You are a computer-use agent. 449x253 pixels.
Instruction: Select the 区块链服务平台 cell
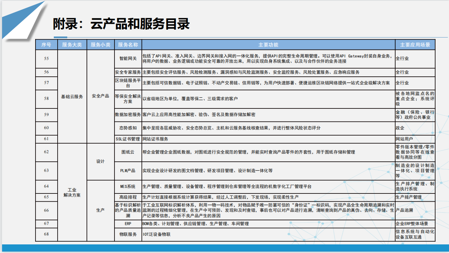click(x=128, y=83)
